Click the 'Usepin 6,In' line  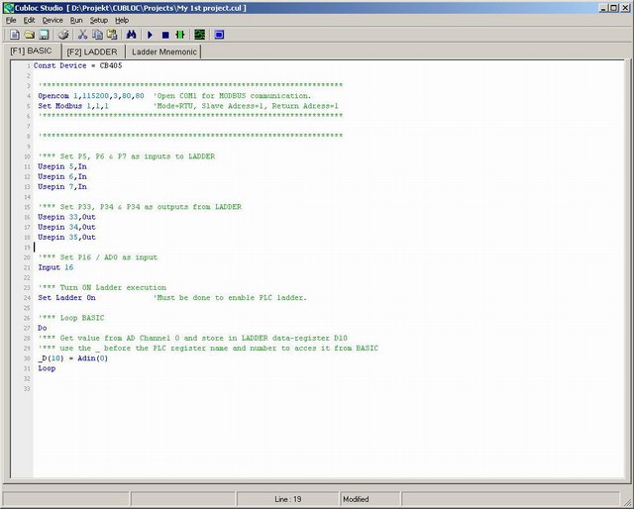pyautogui.click(x=62, y=176)
